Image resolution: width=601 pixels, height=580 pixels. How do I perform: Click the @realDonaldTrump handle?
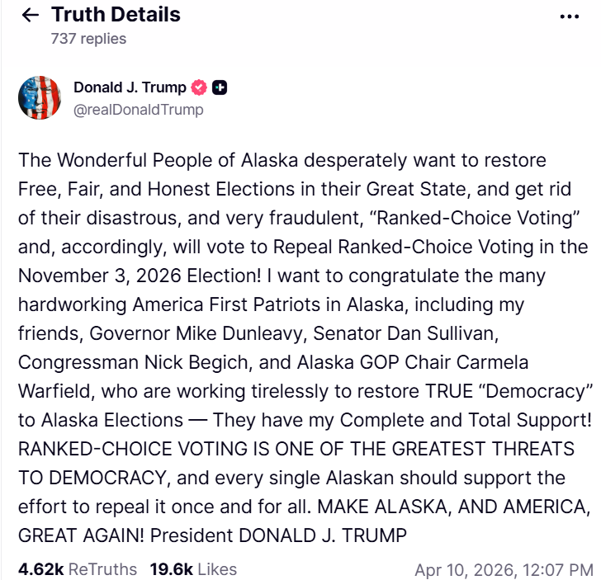tap(138, 109)
